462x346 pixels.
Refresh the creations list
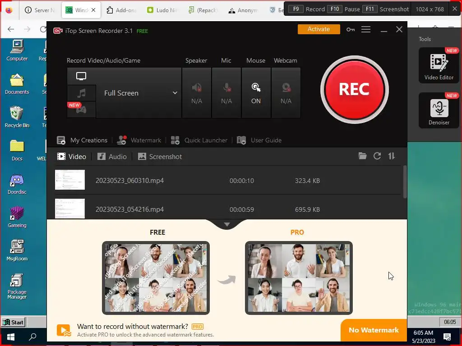tap(377, 156)
